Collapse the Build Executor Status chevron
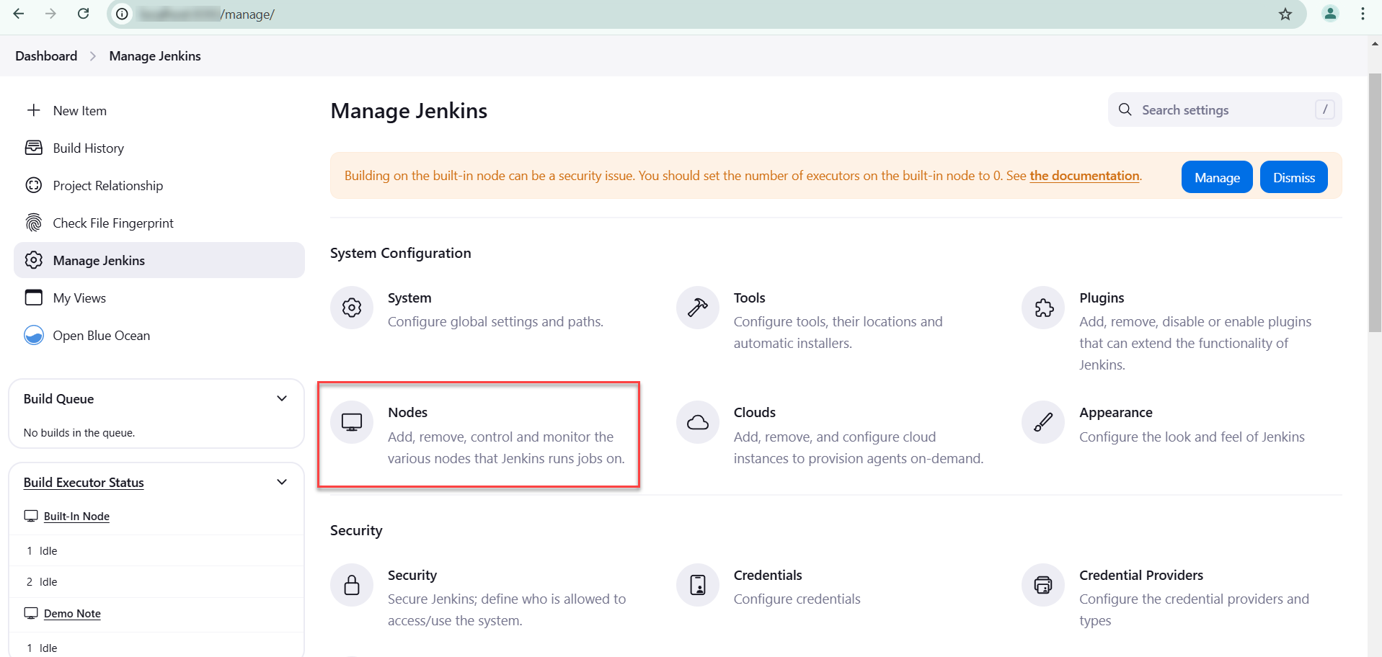This screenshot has height=657, width=1382. point(282,482)
